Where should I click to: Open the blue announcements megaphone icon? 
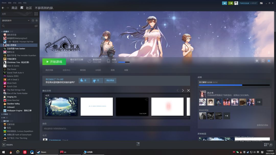click(224, 3)
